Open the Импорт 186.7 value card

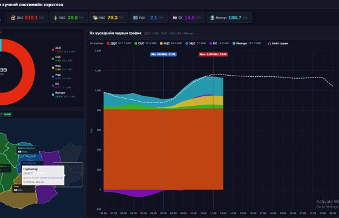coord(229,18)
